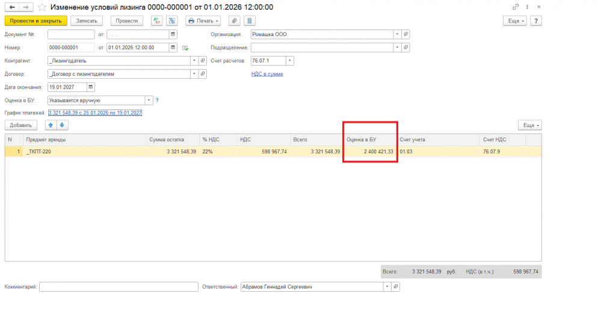Open the График платежей schedule link
The image size is (616, 320).
click(x=95, y=113)
